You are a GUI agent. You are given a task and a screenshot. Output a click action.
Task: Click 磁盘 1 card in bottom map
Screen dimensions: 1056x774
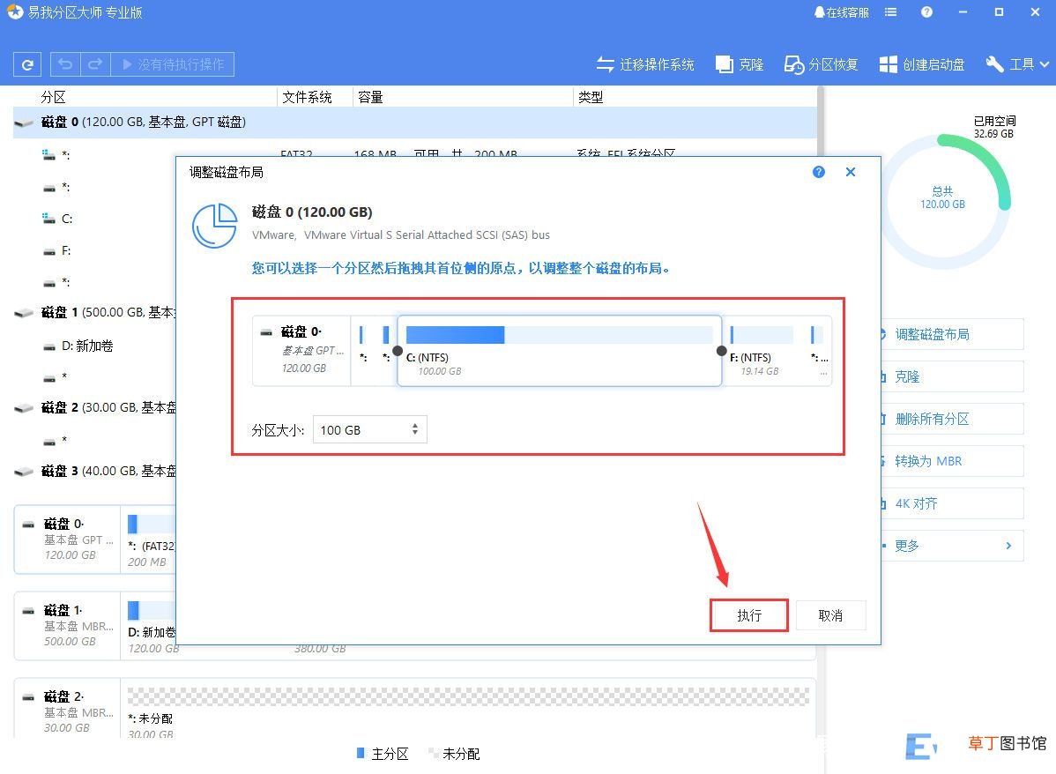pos(67,625)
